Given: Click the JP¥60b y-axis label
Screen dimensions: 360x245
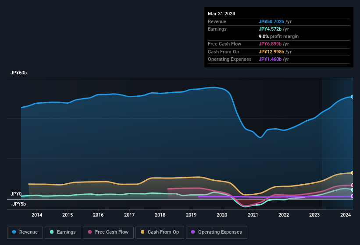Looking at the screenshot, I should (19, 73).
